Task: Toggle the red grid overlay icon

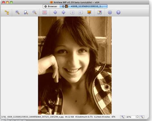Action: point(45,12)
